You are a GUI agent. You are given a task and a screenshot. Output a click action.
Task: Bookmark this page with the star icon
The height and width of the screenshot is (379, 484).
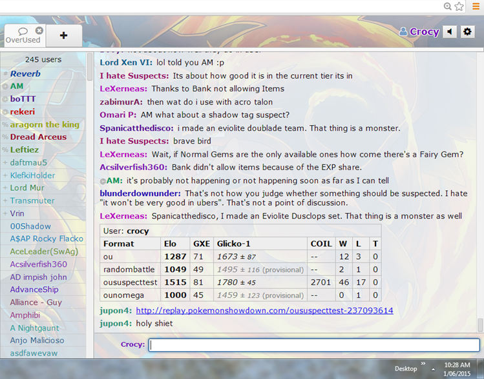tap(459, 6)
